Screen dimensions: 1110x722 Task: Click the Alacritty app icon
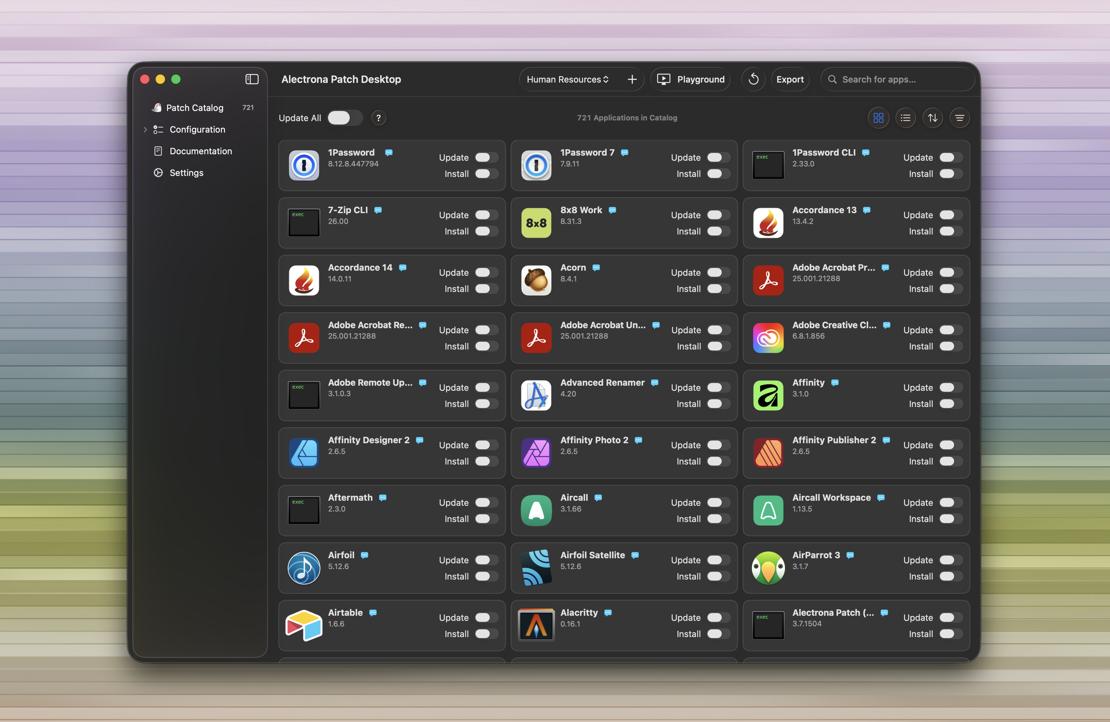(536, 626)
